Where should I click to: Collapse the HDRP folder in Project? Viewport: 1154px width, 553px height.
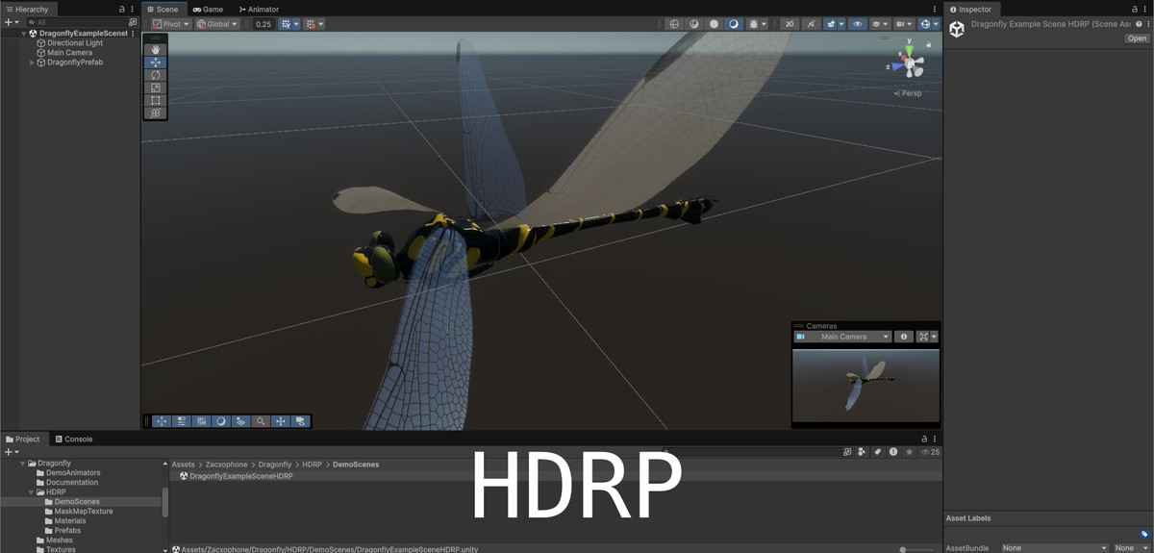tap(31, 491)
